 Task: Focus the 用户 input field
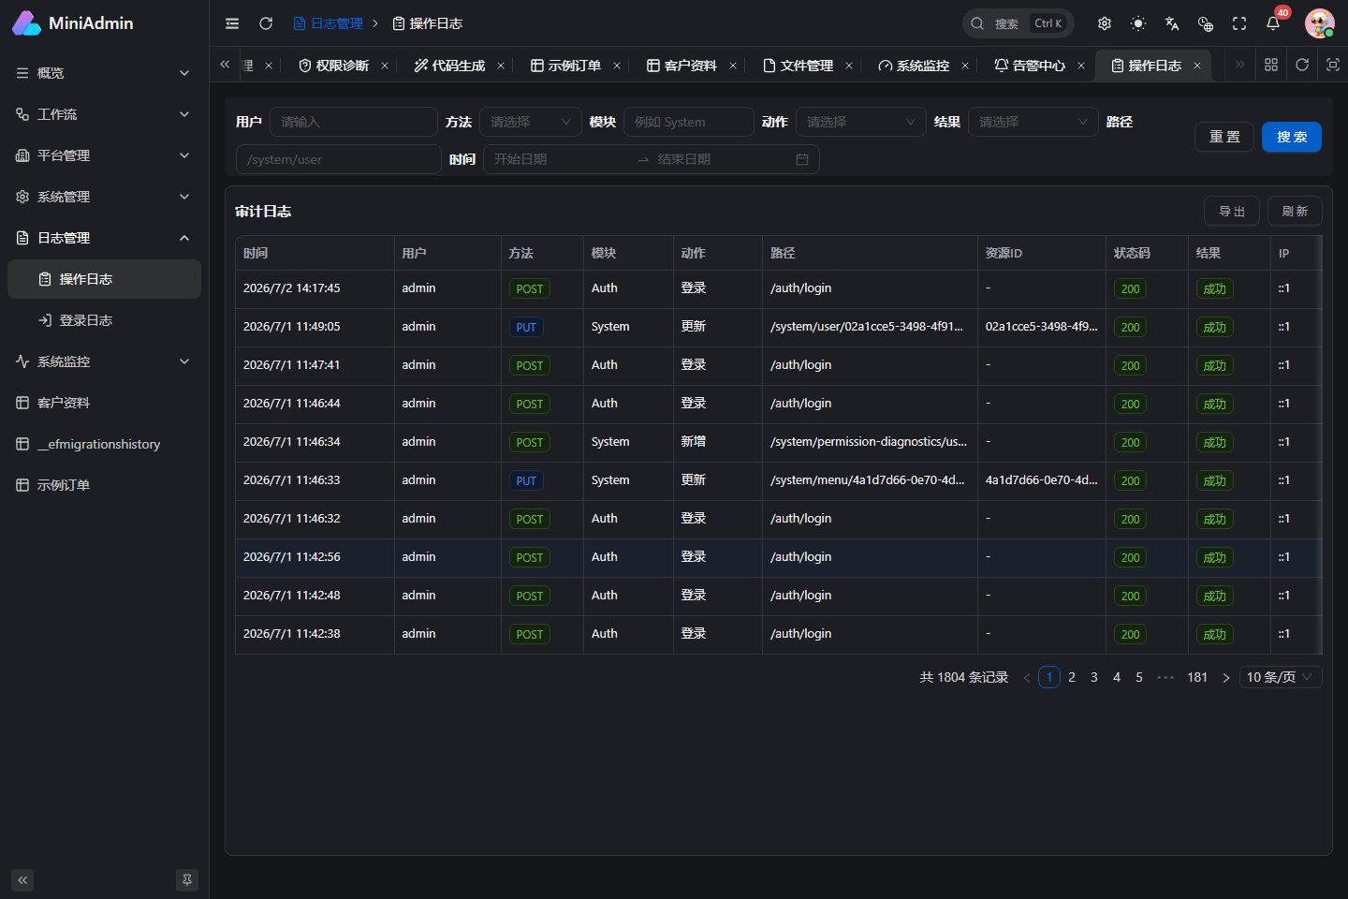click(x=354, y=122)
